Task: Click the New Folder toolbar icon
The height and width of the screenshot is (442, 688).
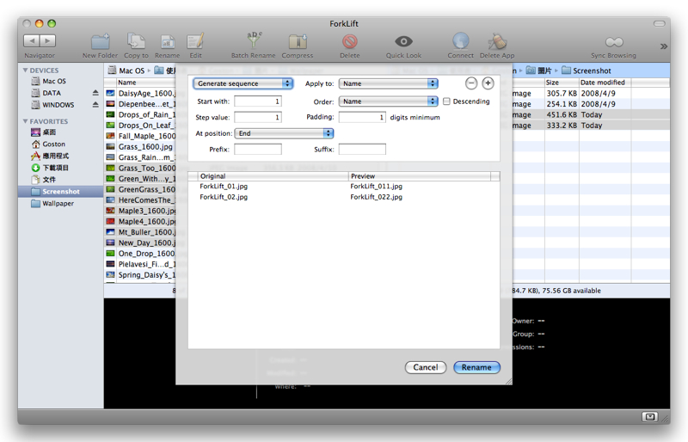Action: pos(101,41)
